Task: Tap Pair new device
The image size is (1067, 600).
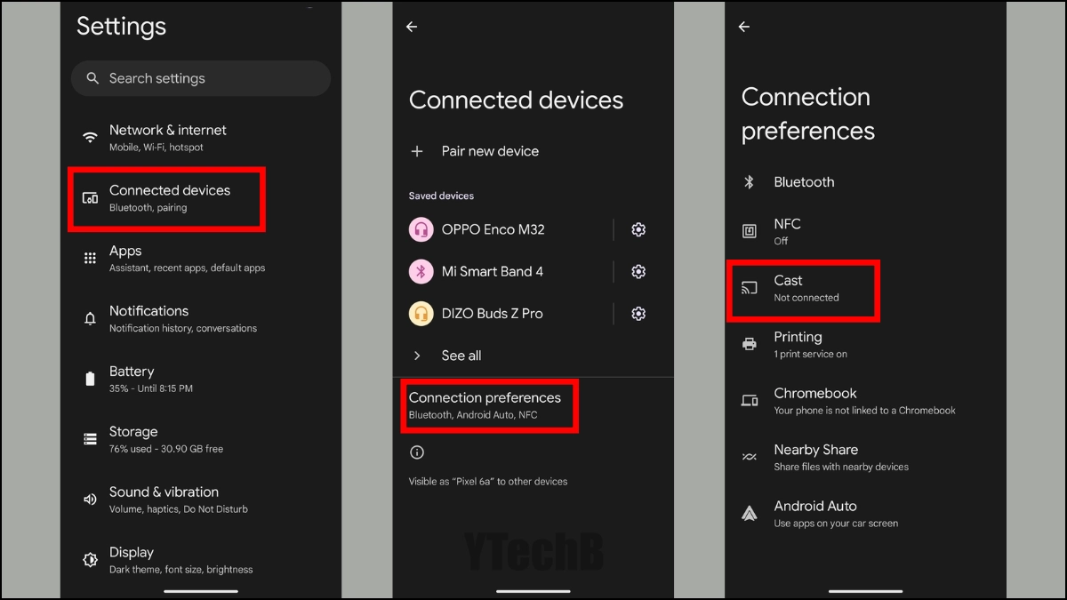Action: [x=533, y=151]
